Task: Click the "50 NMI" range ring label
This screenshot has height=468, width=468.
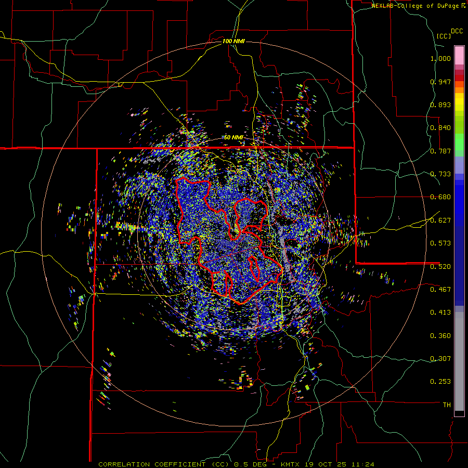Action: point(233,137)
